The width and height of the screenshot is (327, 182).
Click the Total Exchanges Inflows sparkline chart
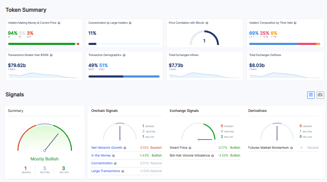[203, 75]
